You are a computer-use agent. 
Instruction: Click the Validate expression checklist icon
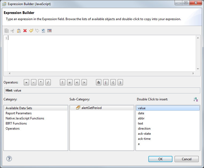tap(43, 31)
